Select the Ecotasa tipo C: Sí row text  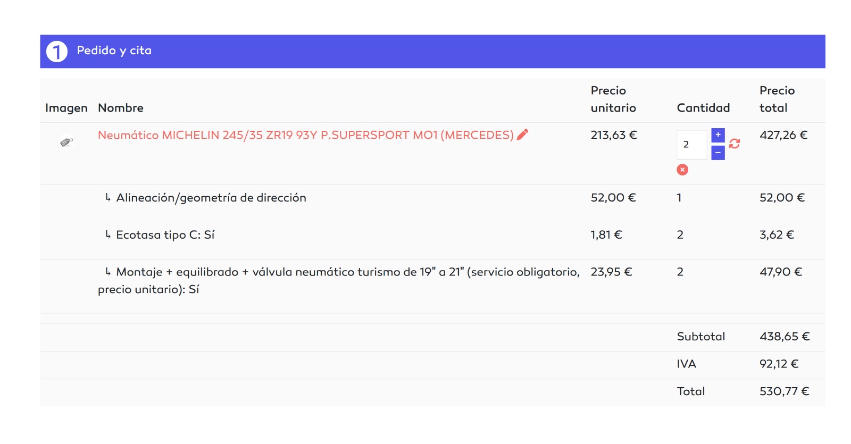tap(165, 235)
